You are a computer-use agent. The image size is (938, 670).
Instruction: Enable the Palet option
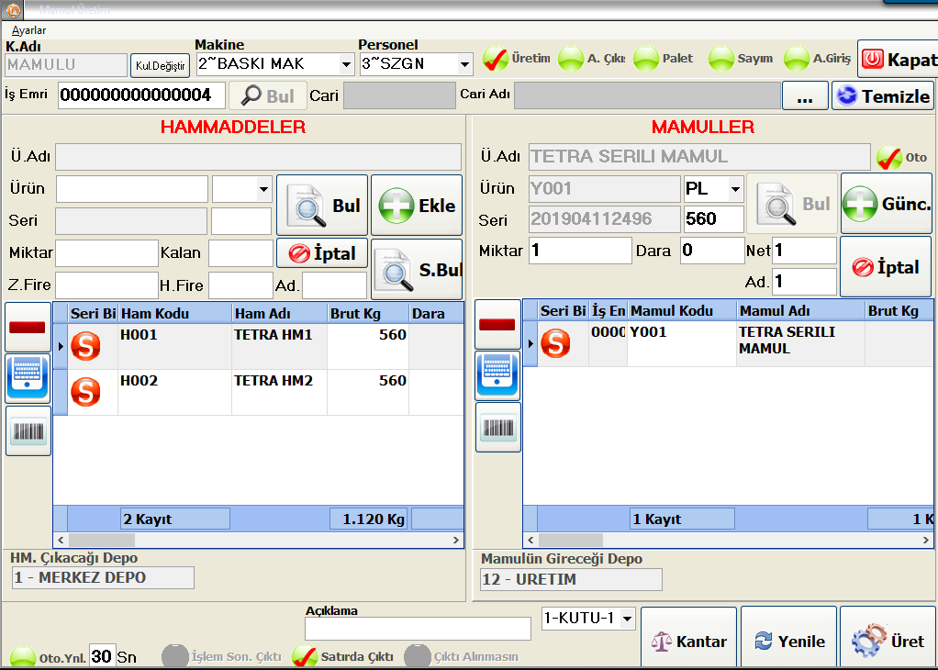click(x=646, y=59)
